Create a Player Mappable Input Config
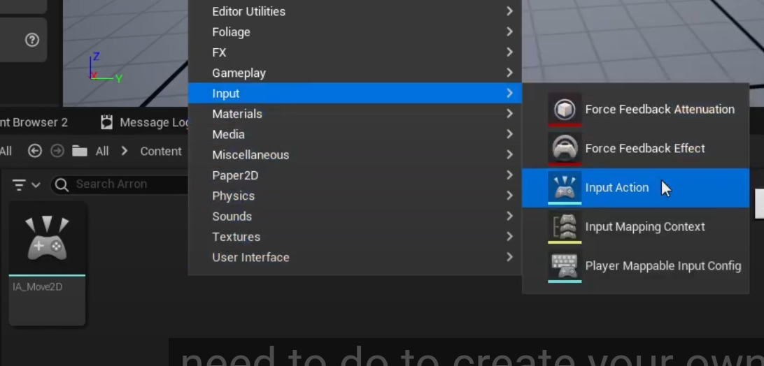 [635, 266]
